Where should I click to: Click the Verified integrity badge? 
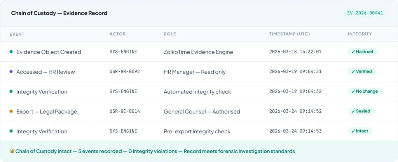click(x=361, y=71)
